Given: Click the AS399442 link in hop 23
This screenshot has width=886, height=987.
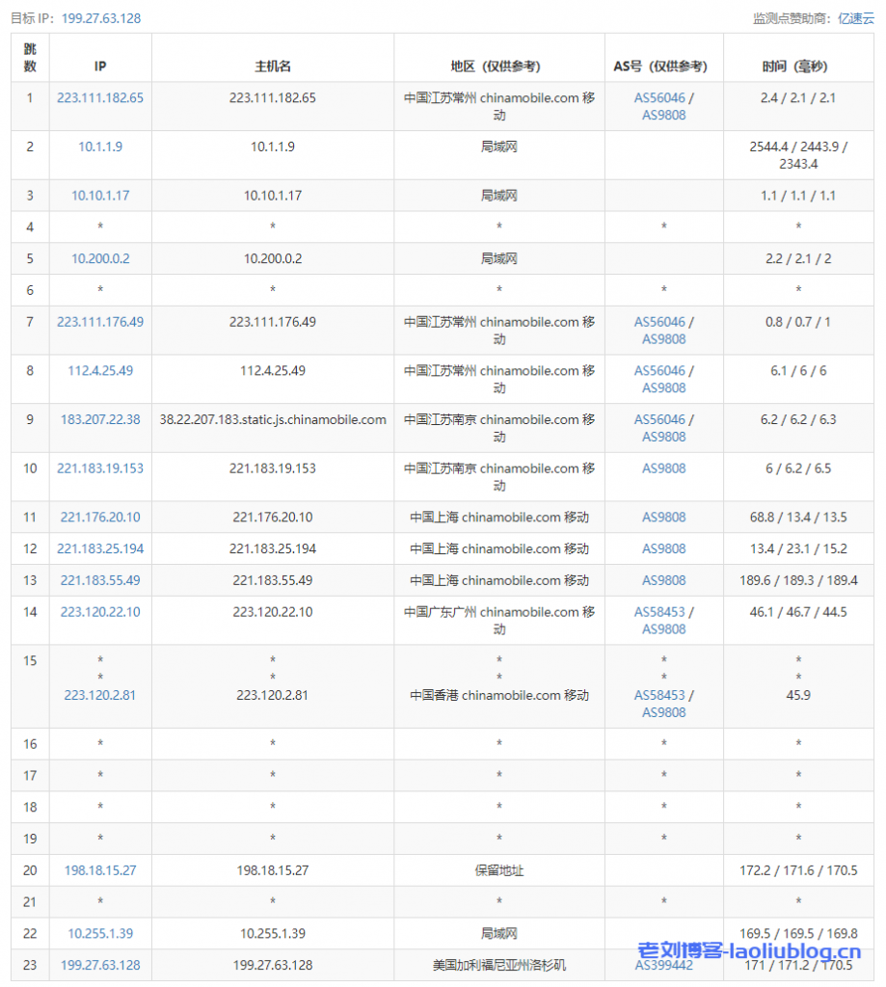Looking at the screenshot, I should tap(663, 965).
